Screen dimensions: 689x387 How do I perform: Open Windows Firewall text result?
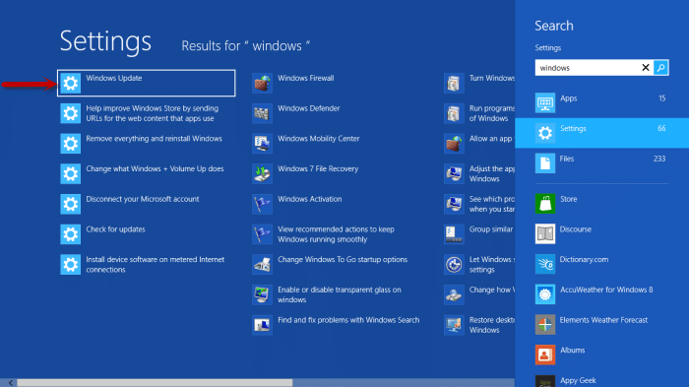pos(306,78)
